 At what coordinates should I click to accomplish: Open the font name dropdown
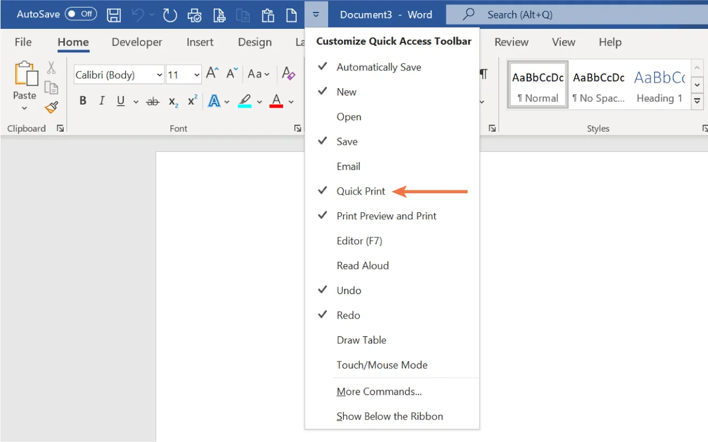pos(159,75)
